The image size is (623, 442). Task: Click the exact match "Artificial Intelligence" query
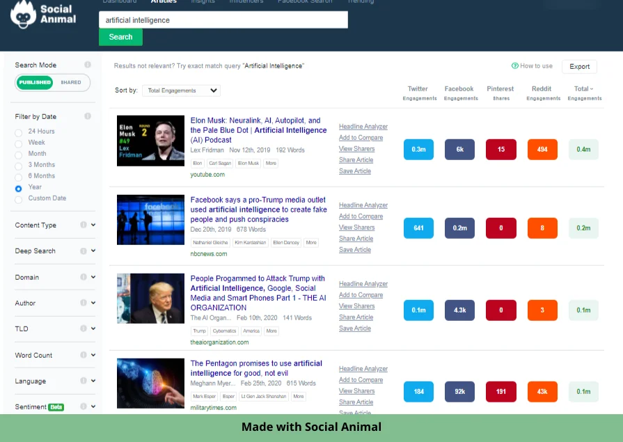[x=274, y=66]
